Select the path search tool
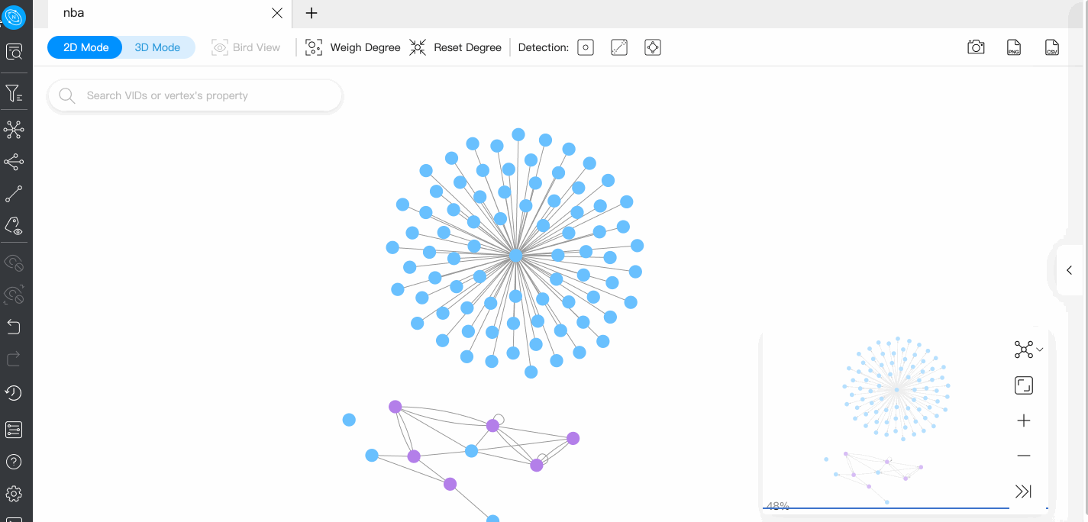The height and width of the screenshot is (522, 1088). point(14,194)
